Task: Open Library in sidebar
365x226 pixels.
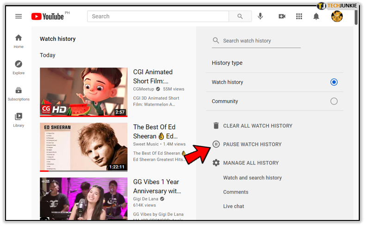Action: coord(19,120)
